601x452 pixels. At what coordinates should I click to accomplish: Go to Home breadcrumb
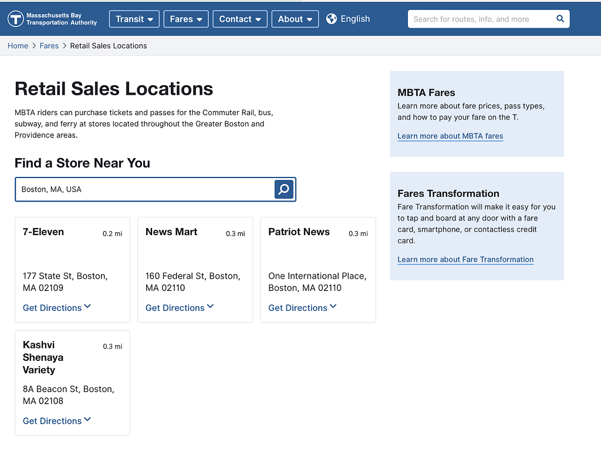coord(18,46)
